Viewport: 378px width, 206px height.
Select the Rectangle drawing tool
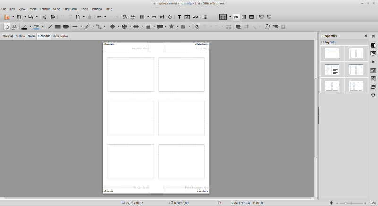[58, 27]
